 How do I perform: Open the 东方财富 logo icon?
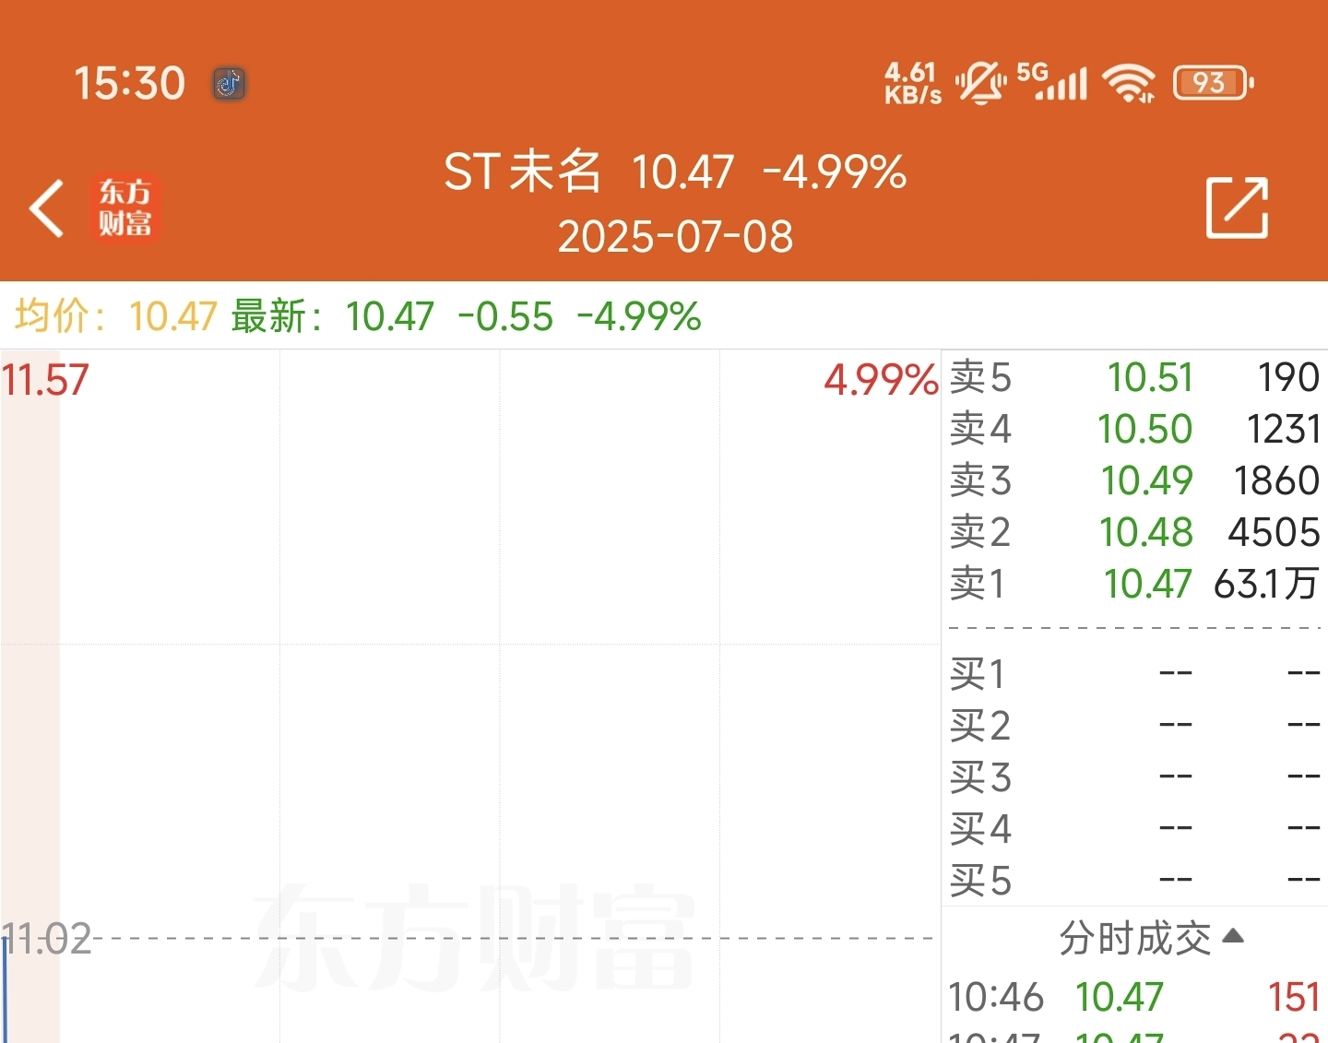pos(125,208)
